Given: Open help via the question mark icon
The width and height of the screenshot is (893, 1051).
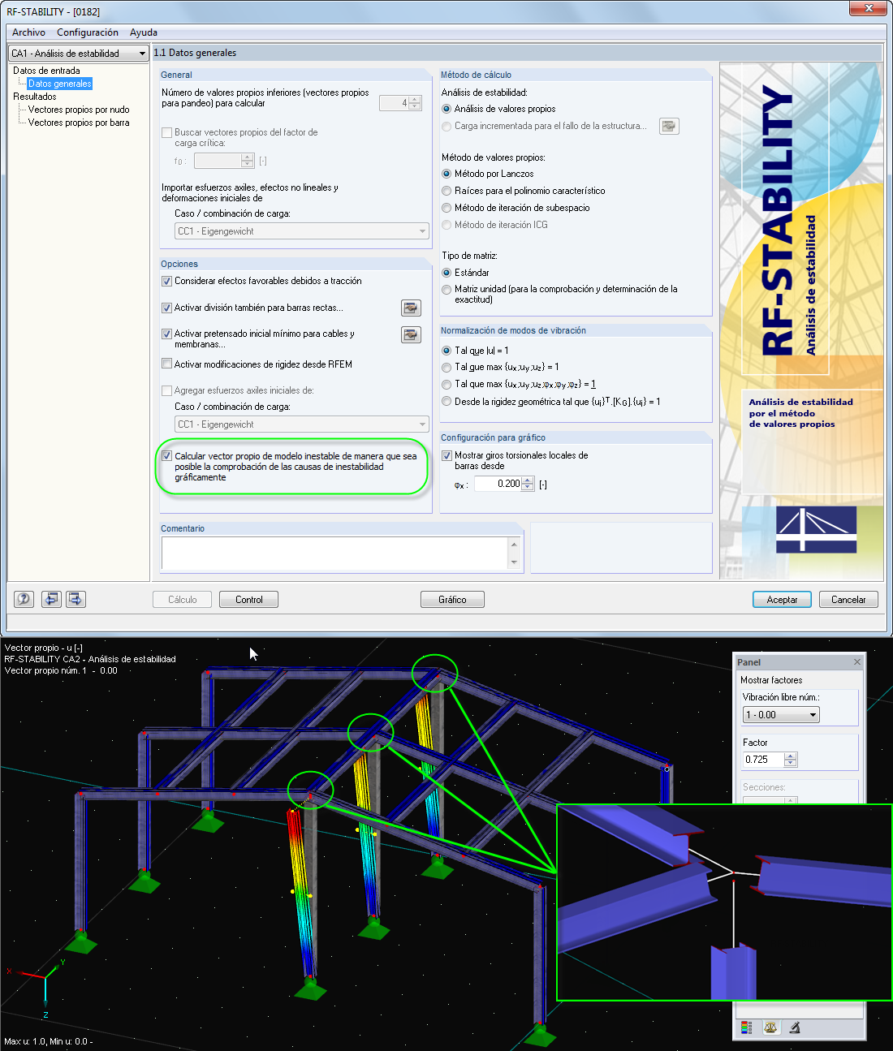Looking at the screenshot, I should click(x=23, y=599).
